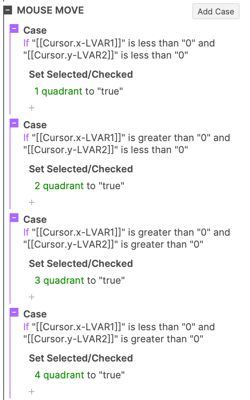Screen dimensions: 250x400
Task: Collapse the Case setting 4 quadrant
Action: 15,312
